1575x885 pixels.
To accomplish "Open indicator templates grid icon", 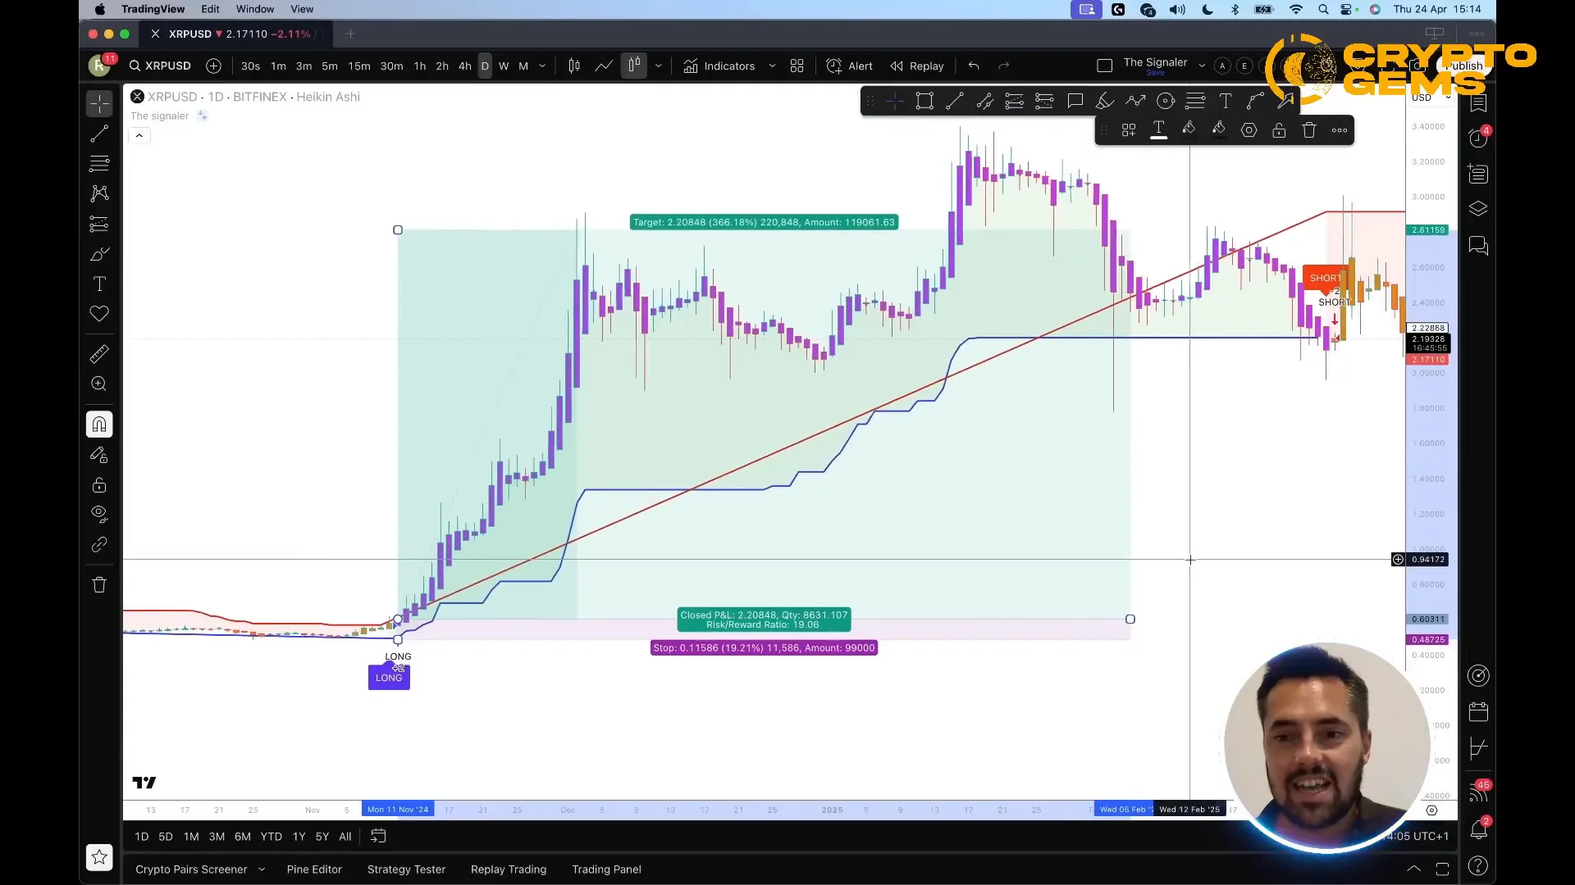I will coord(797,66).
